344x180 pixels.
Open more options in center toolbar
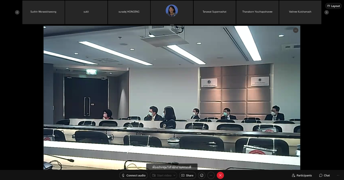[211, 175]
